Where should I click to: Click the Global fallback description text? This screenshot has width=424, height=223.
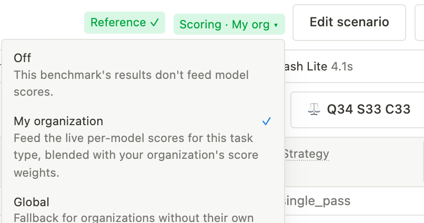point(134,218)
